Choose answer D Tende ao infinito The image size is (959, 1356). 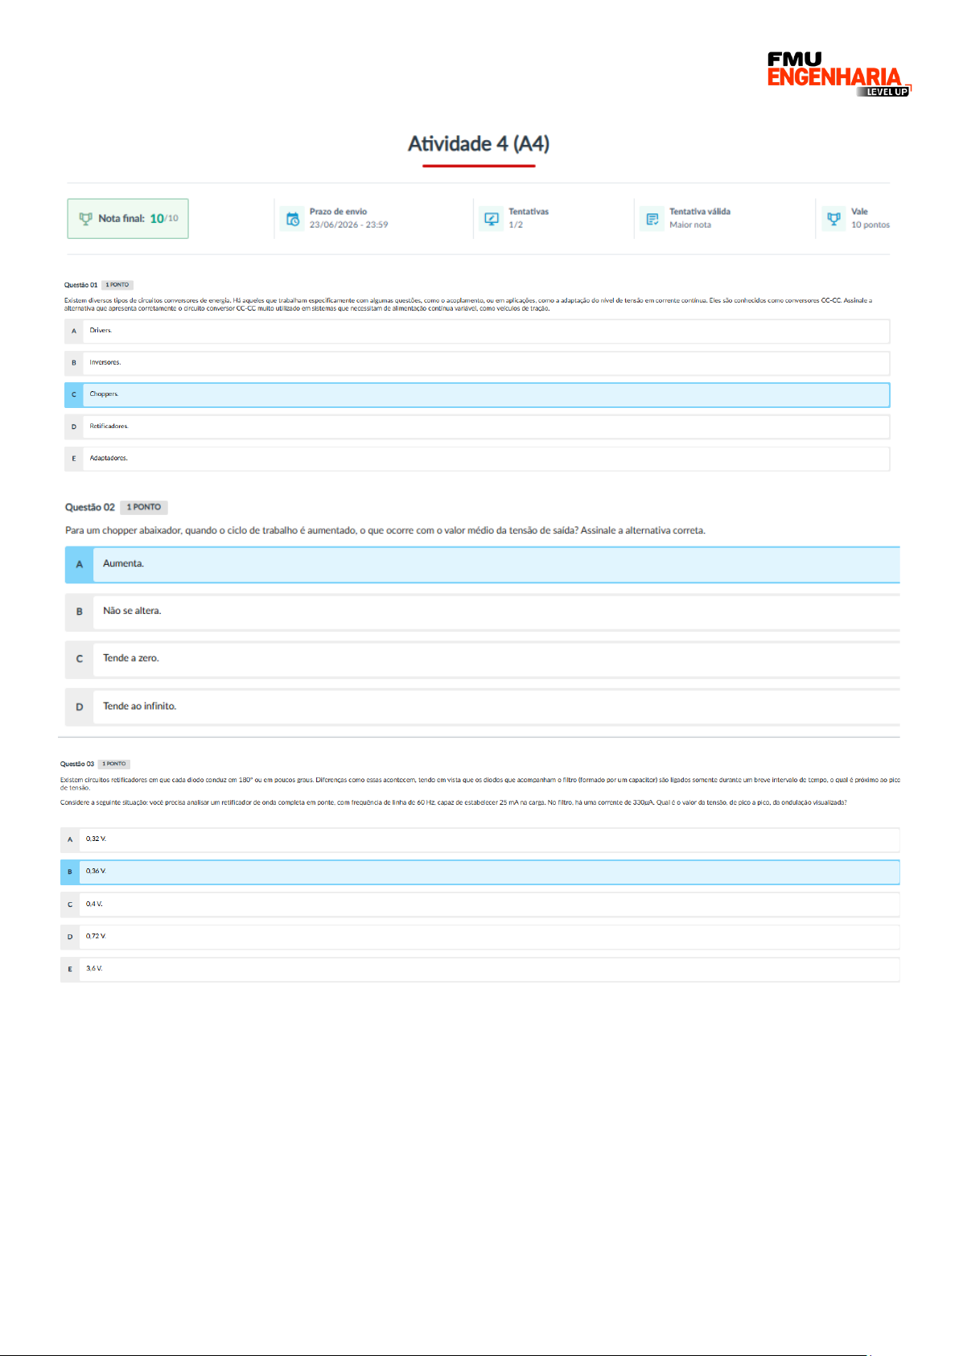pyautogui.click(x=483, y=707)
